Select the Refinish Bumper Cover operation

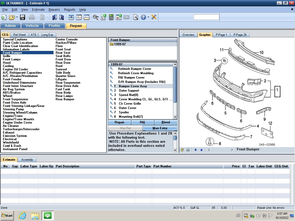point(134,69)
